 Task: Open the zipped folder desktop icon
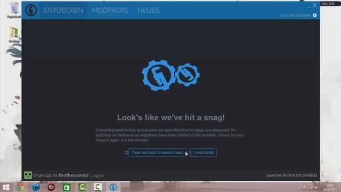click(x=14, y=34)
